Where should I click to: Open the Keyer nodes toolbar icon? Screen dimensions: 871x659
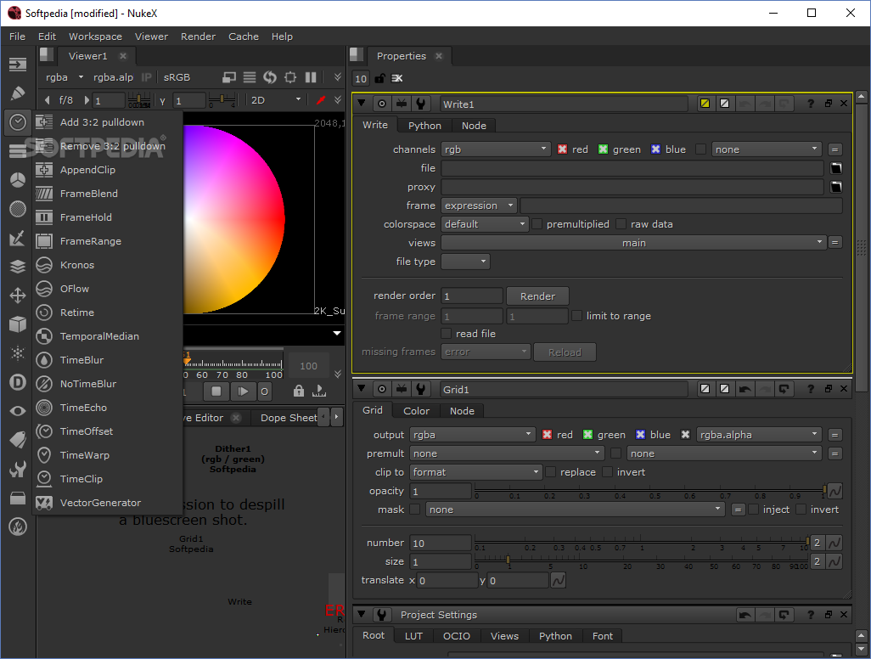[18, 238]
